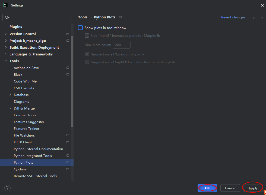Click the settings tree vertical scrollbar

tap(72, 81)
